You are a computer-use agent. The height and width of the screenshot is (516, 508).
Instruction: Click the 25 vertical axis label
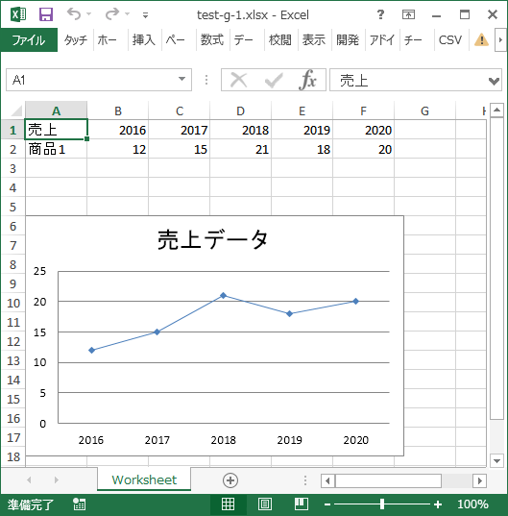[x=39, y=271]
